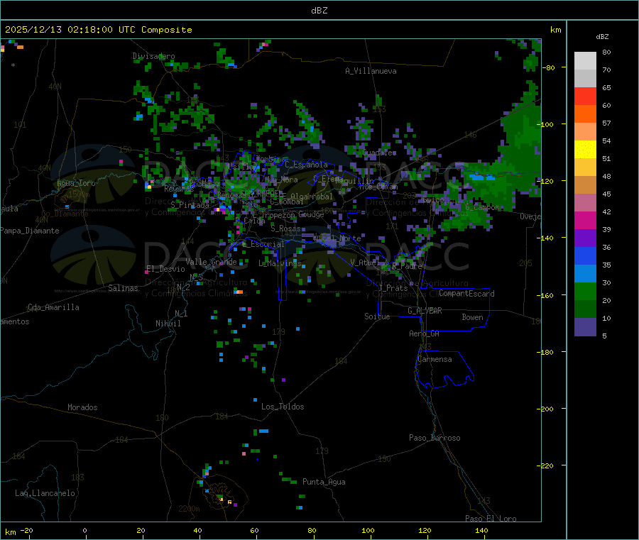
Task: Click the Nihuil label
Action: 168,324
